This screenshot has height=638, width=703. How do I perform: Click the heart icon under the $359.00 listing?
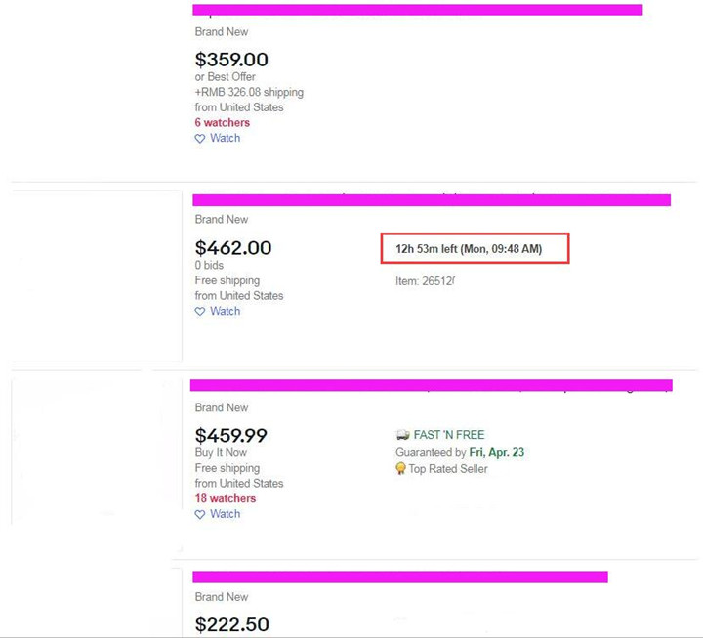(200, 139)
